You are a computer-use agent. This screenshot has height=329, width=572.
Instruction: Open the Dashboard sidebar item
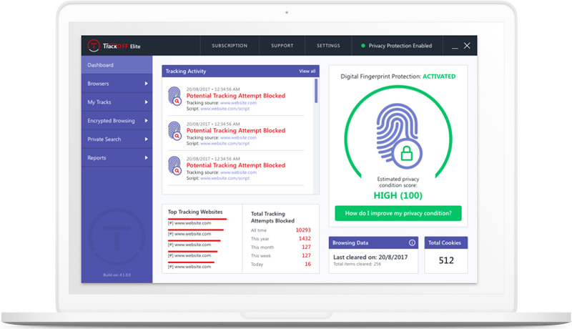click(x=117, y=65)
